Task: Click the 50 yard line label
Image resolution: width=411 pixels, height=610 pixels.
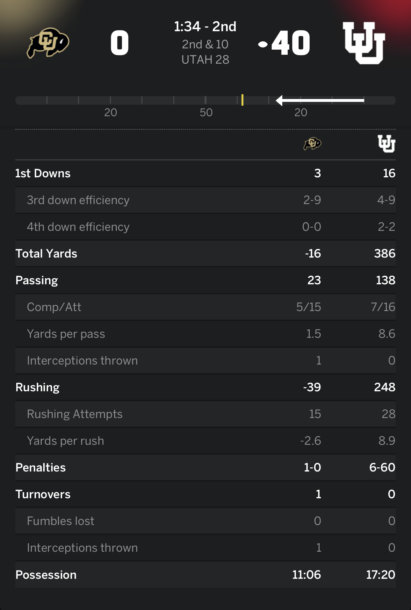Action: (206, 112)
